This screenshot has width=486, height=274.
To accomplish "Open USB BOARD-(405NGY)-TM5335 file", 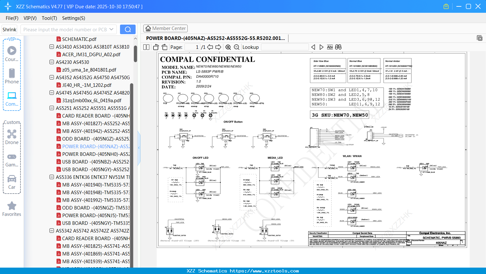I will 96,223.
